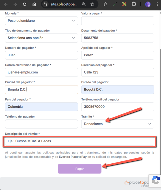Click the zoom magnifier icon in address bar

pyautogui.click(x=84, y=4)
